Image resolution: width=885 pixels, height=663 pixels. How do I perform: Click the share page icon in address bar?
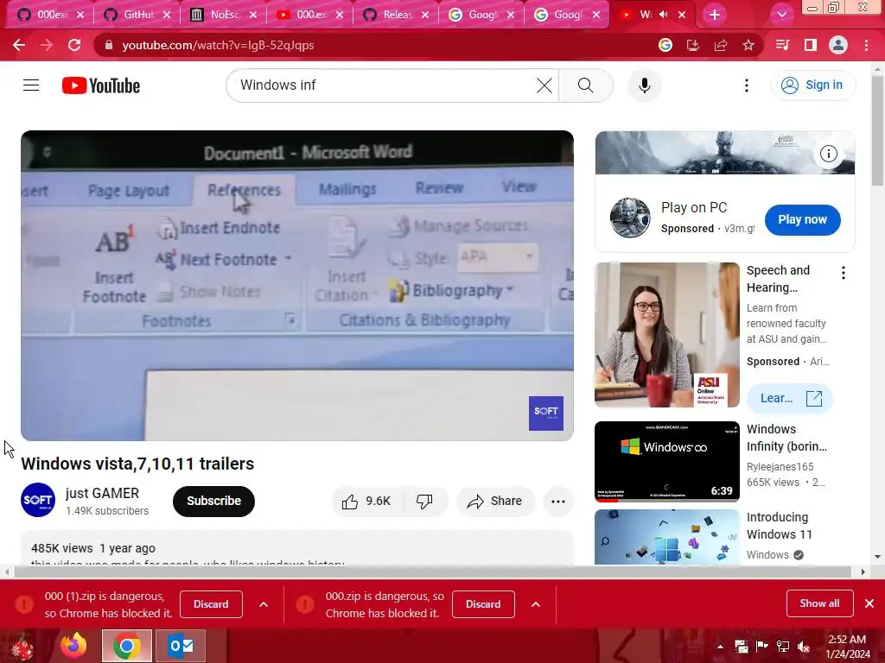[x=721, y=45]
